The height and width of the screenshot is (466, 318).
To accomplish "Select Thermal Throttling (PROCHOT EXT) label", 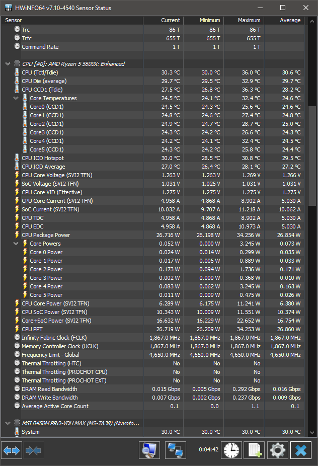I will click(x=64, y=380).
